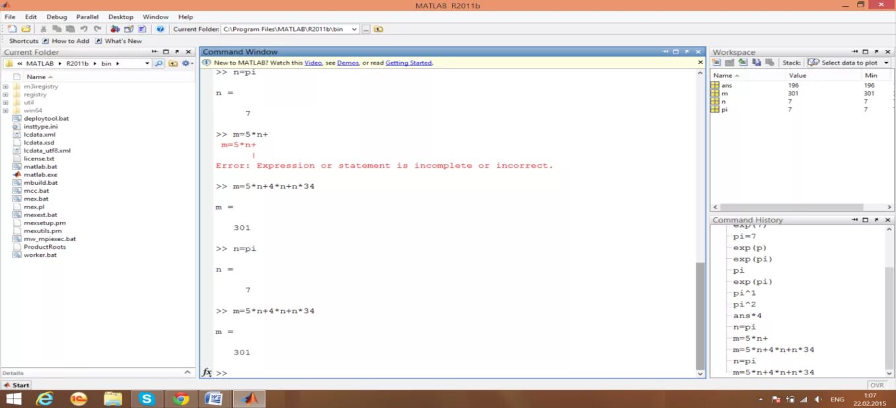Expand the m3iregistry folder
896x408 pixels.
pyautogui.click(x=6, y=86)
